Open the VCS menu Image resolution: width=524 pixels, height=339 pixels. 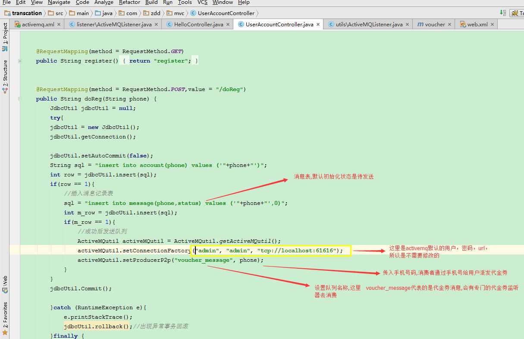(202, 2)
